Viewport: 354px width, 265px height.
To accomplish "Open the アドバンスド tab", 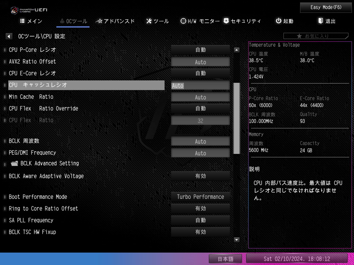I will (x=115, y=21).
